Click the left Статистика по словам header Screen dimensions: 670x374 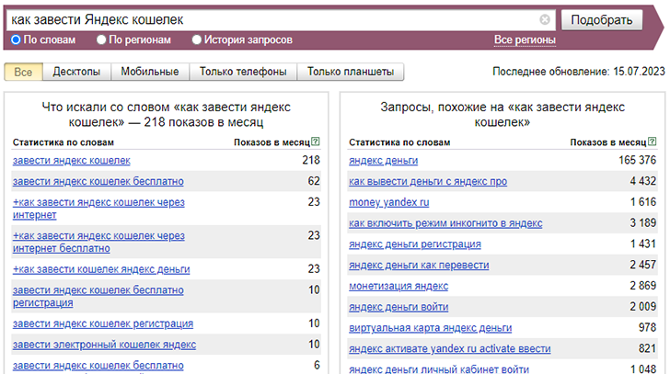(x=64, y=142)
